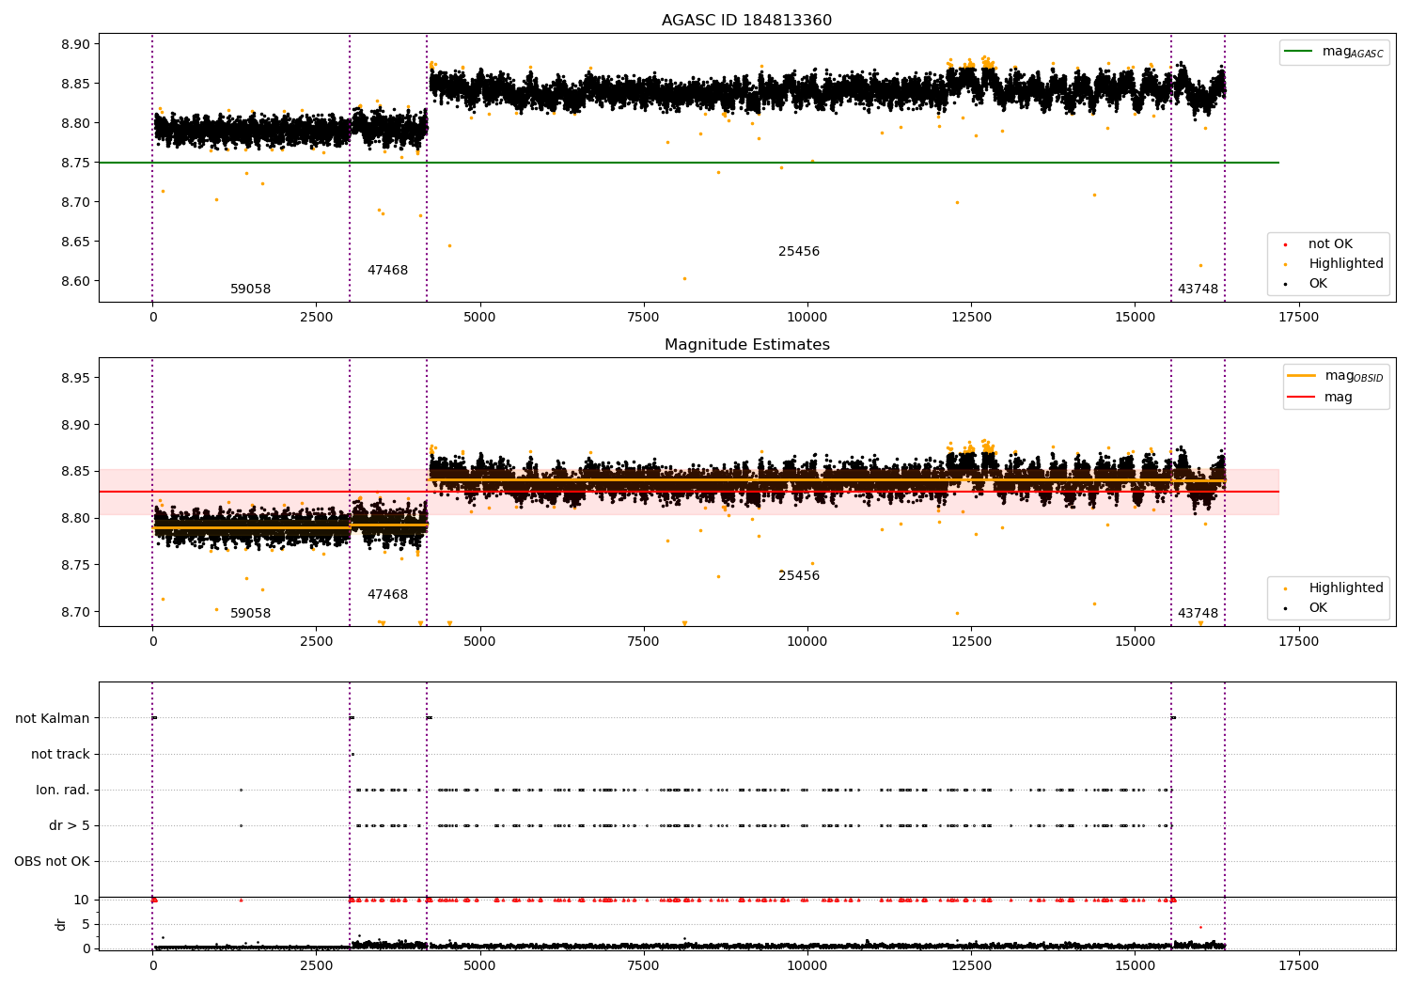Click the 8.60 tick in top plot

75,281
